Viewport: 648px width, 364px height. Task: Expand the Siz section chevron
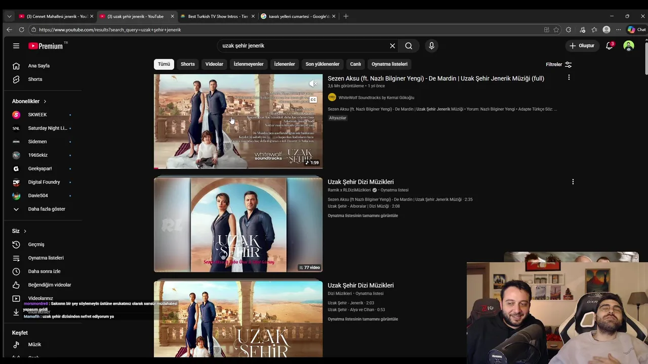pyautogui.click(x=25, y=231)
